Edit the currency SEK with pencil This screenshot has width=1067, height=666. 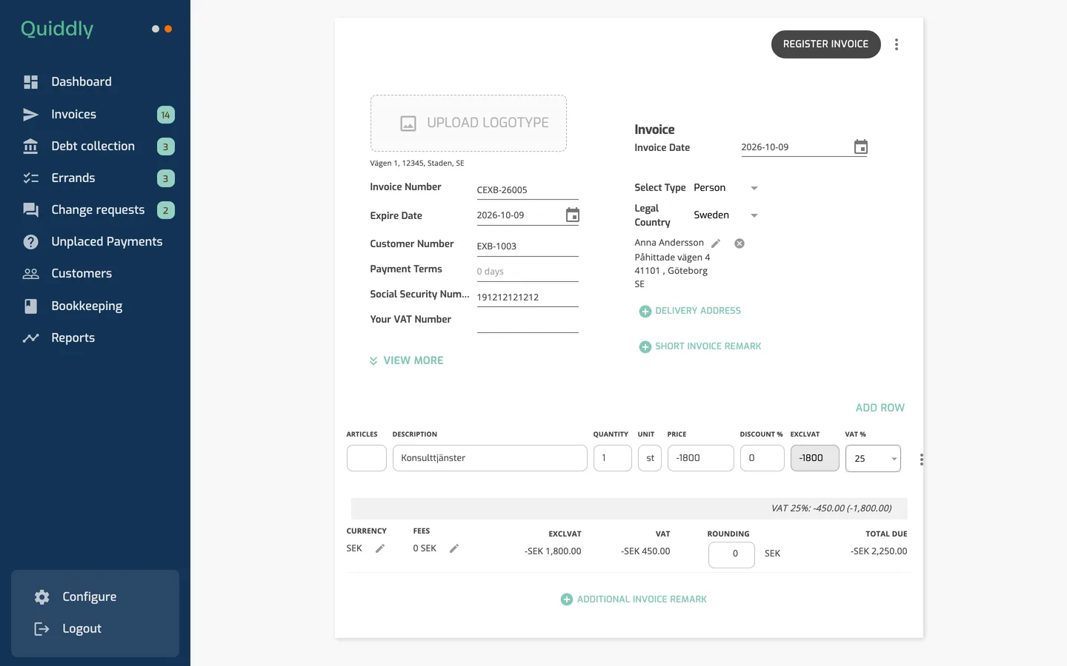pyautogui.click(x=380, y=548)
